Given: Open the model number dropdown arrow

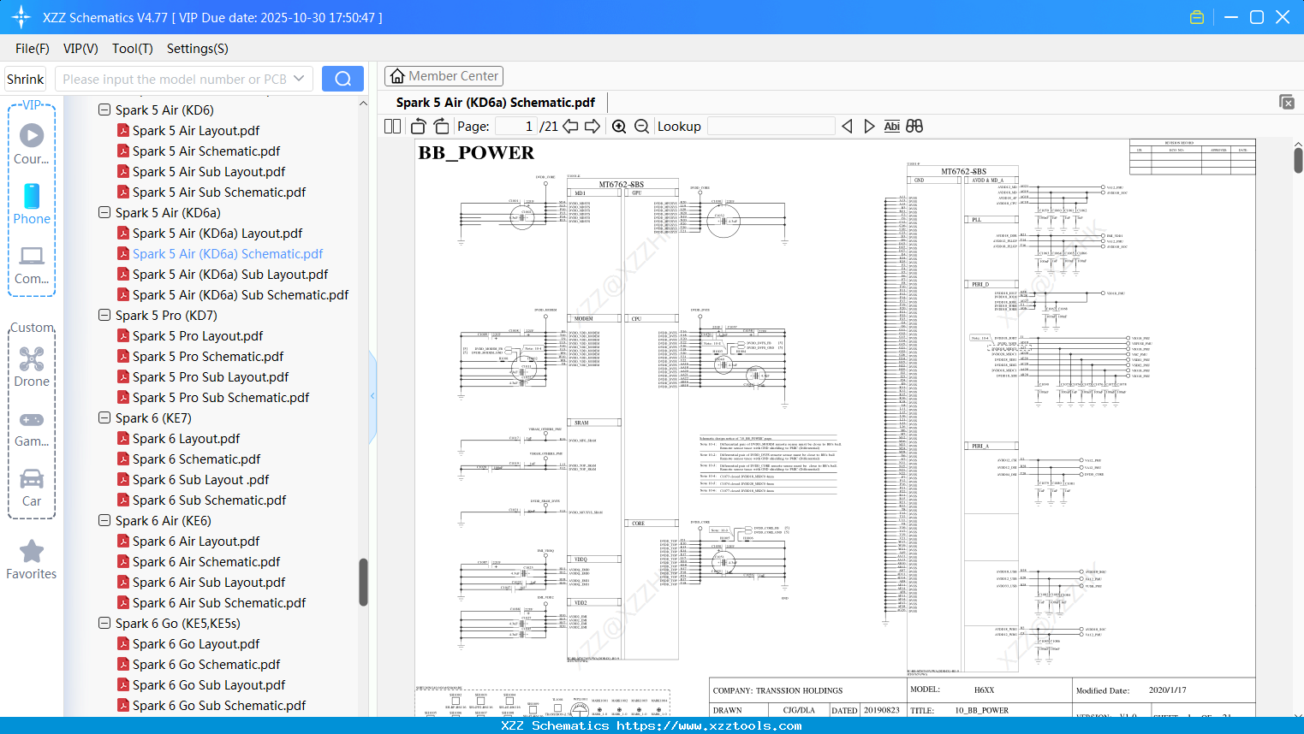Looking at the screenshot, I should tap(298, 78).
